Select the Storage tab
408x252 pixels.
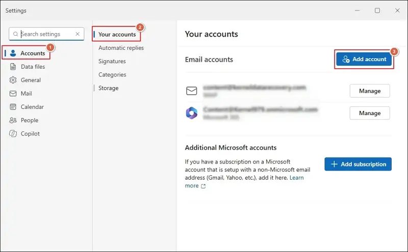[x=108, y=88]
